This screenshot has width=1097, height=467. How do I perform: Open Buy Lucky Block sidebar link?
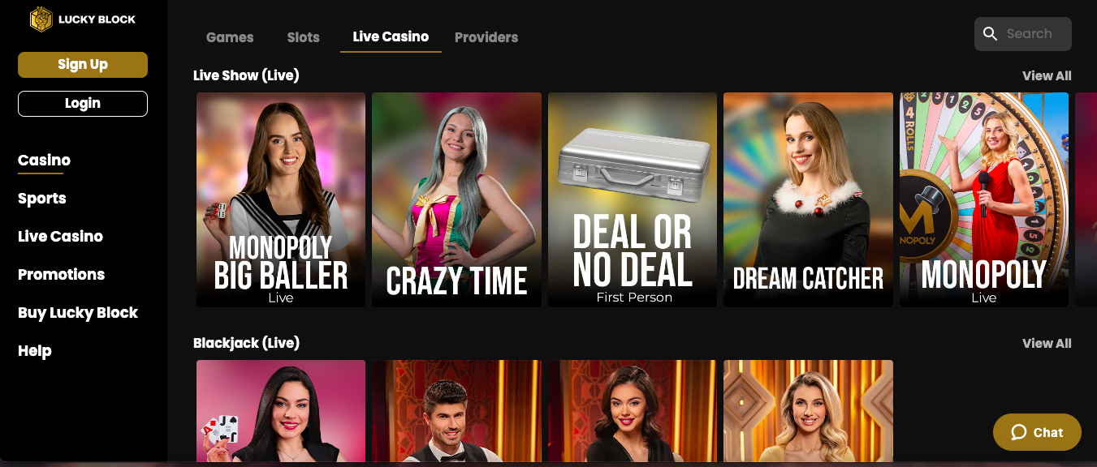pos(78,313)
